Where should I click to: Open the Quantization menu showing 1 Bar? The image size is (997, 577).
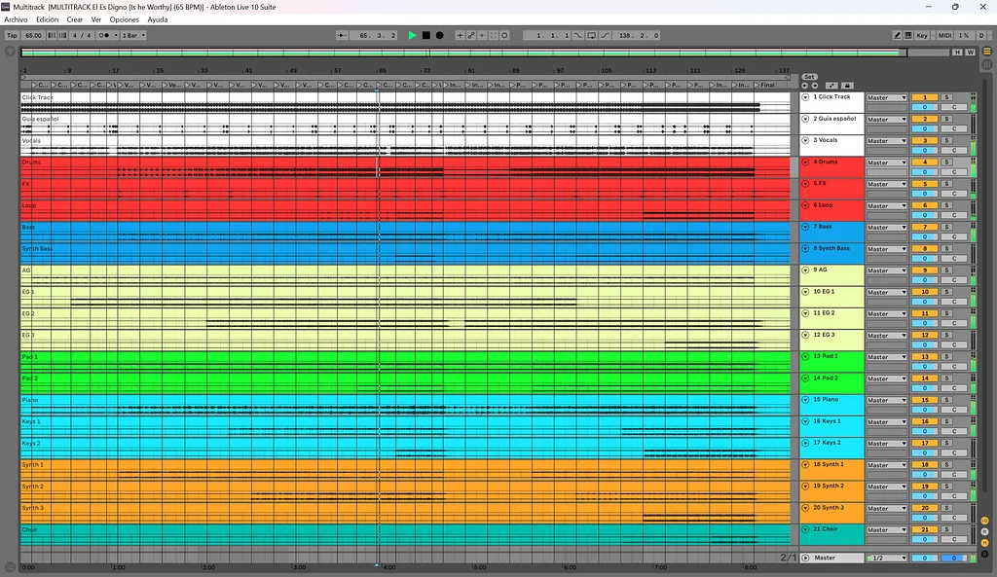(133, 36)
